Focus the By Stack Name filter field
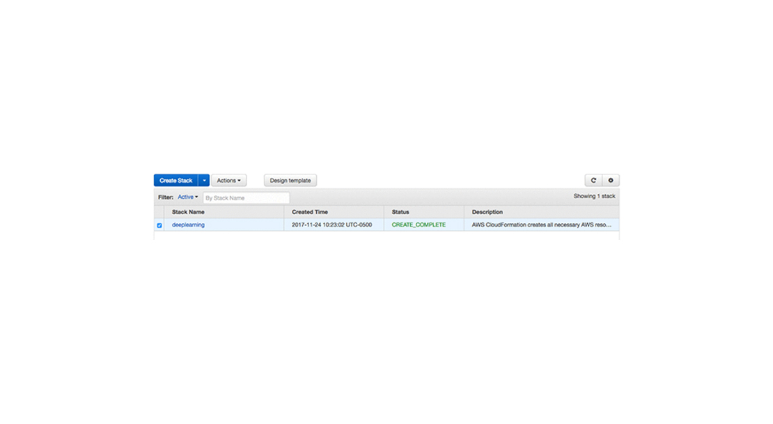 tap(246, 198)
